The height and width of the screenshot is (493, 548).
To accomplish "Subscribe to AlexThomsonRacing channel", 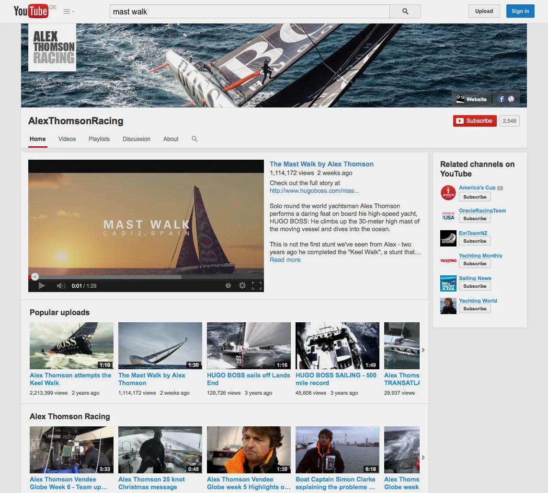I will point(475,121).
